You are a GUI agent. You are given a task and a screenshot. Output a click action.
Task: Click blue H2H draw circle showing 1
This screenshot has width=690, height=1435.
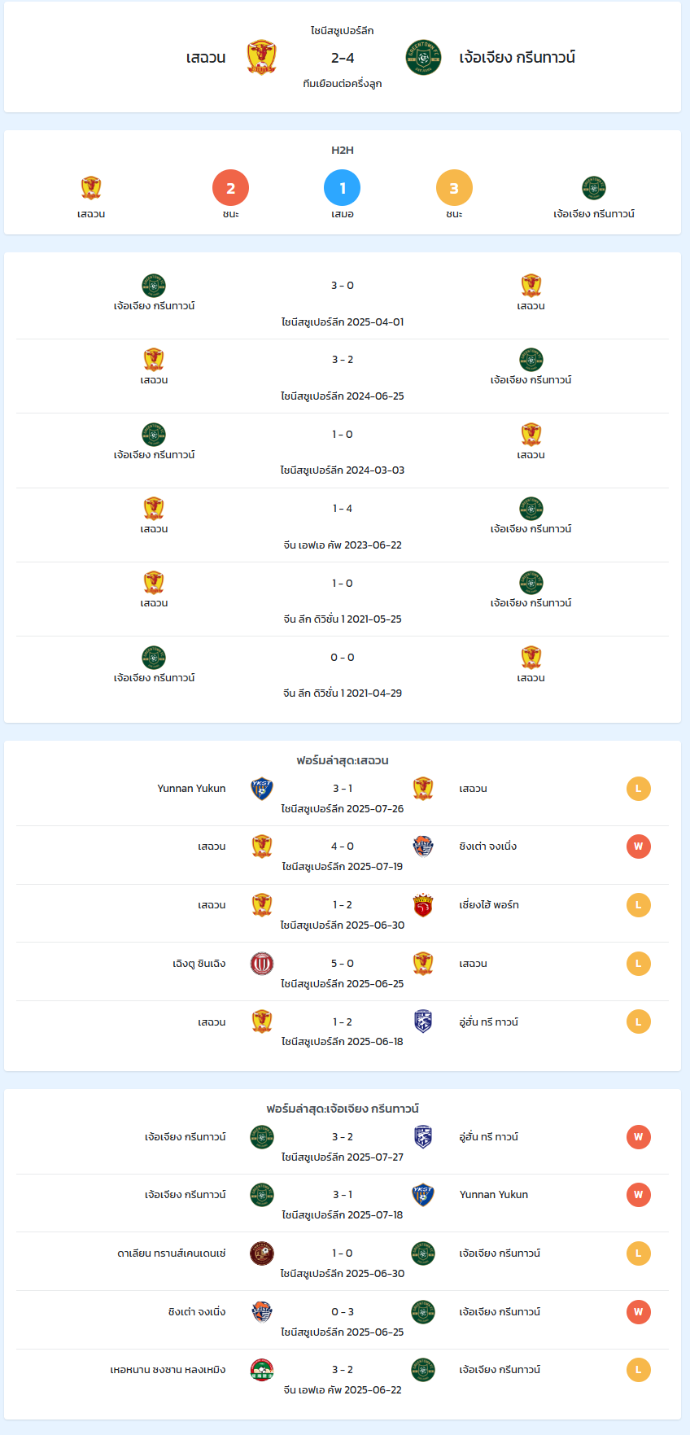[343, 188]
